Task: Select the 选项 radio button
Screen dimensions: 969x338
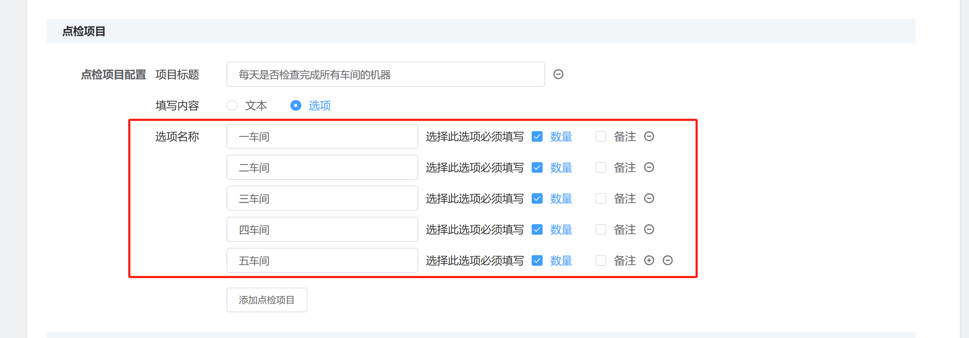Action: coord(296,105)
